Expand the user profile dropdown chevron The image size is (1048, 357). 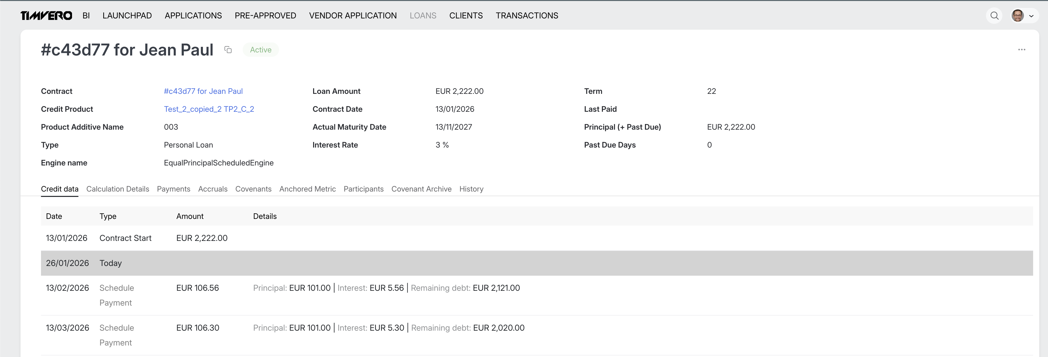(1031, 16)
